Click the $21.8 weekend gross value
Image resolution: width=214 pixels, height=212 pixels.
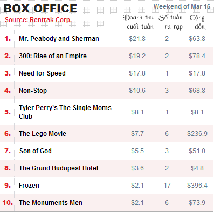137,39
